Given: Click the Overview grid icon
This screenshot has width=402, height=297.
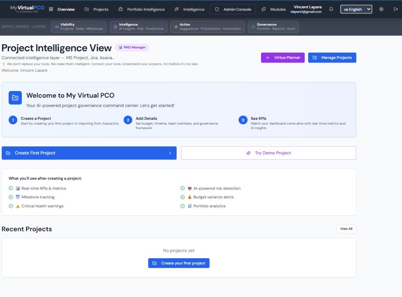Looking at the screenshot, I should point(51,9).
